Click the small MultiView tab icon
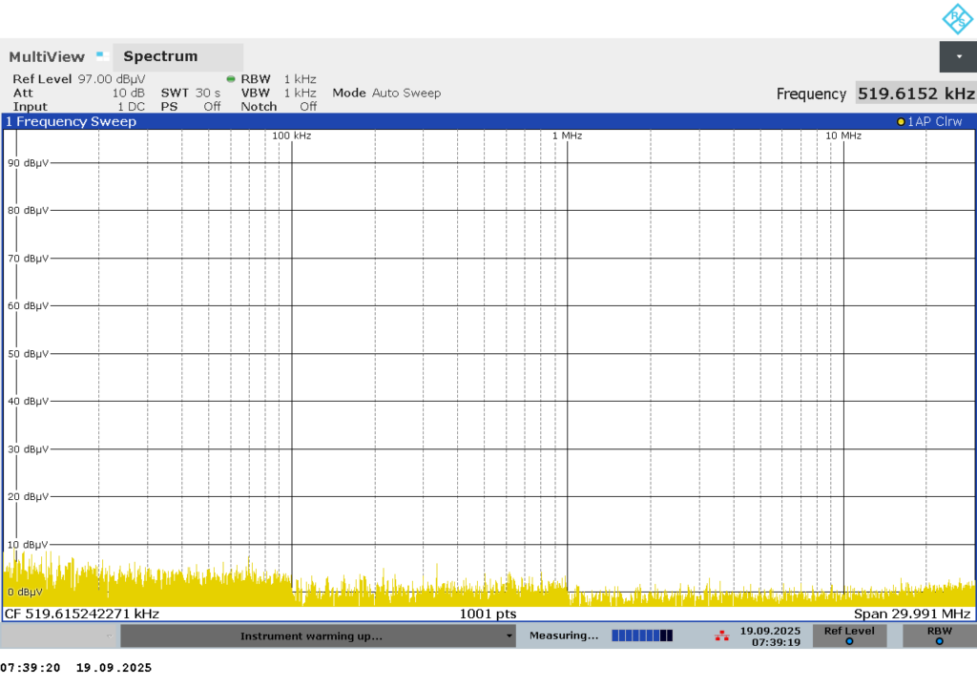977x687 pixels. pyautogui.click(x=100, y=56)
